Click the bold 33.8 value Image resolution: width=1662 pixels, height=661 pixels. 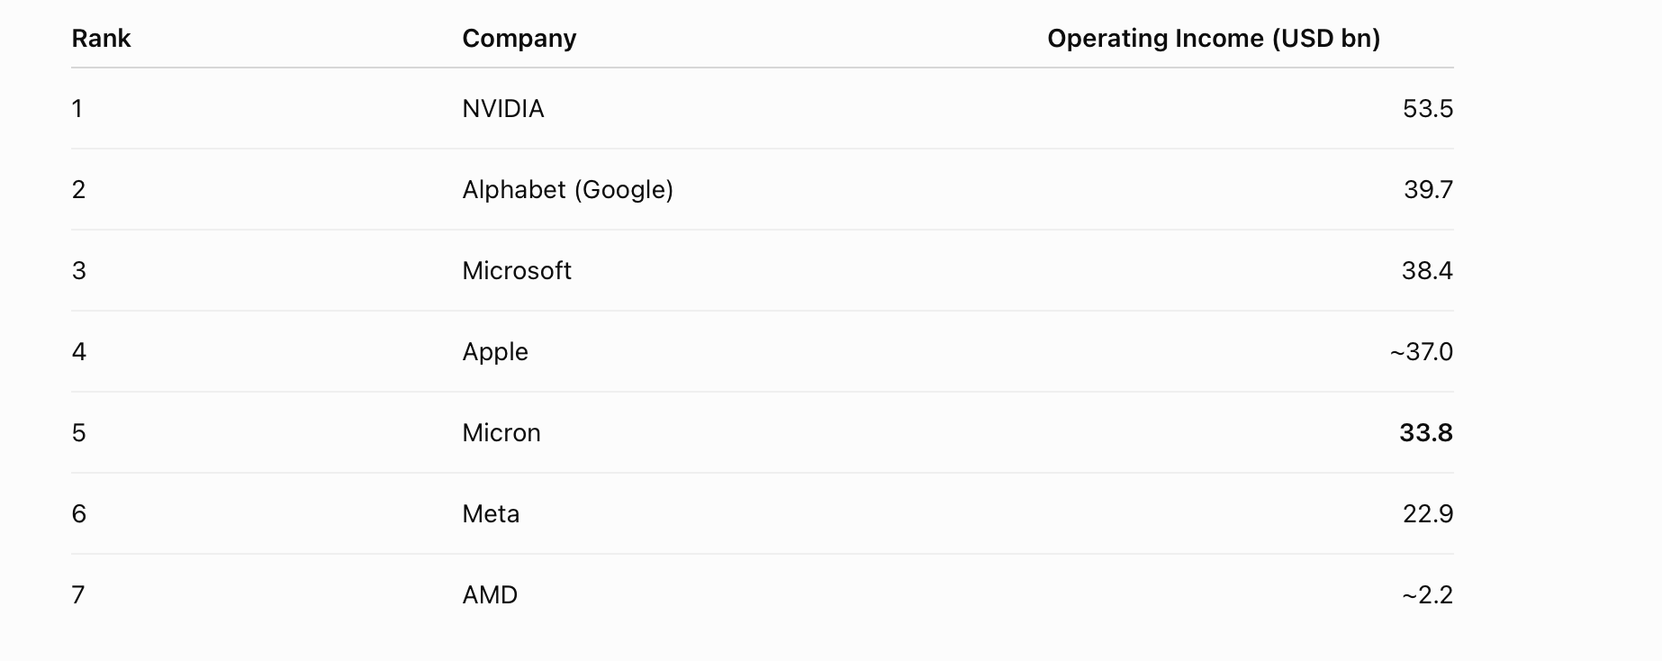pos(1426,433)
